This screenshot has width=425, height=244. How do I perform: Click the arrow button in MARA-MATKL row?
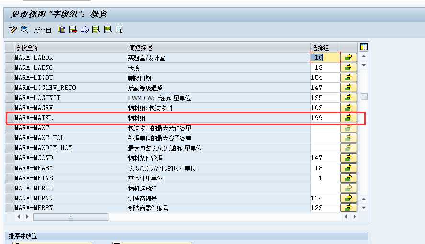click(x=348, y=118)
